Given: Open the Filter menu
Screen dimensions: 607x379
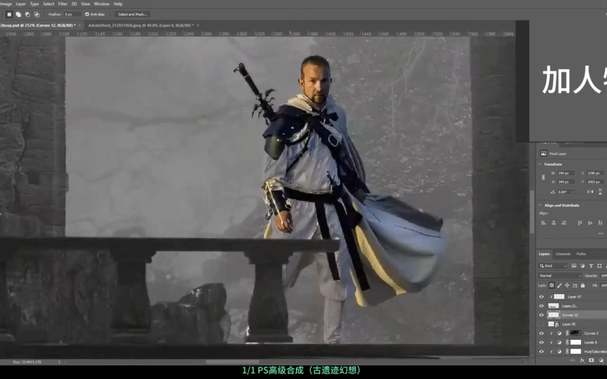Looking at the screenshot, I should [x=63, y=4].
